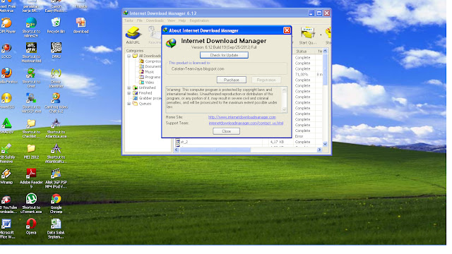Launch PowerISO from desktop
This screenshot has width=452, height=254.
pos(6,98)
